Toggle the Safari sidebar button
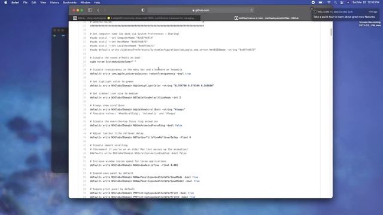The width and height of the screenshot is (383, 215). pyautogui.click(x=90, y=10)
